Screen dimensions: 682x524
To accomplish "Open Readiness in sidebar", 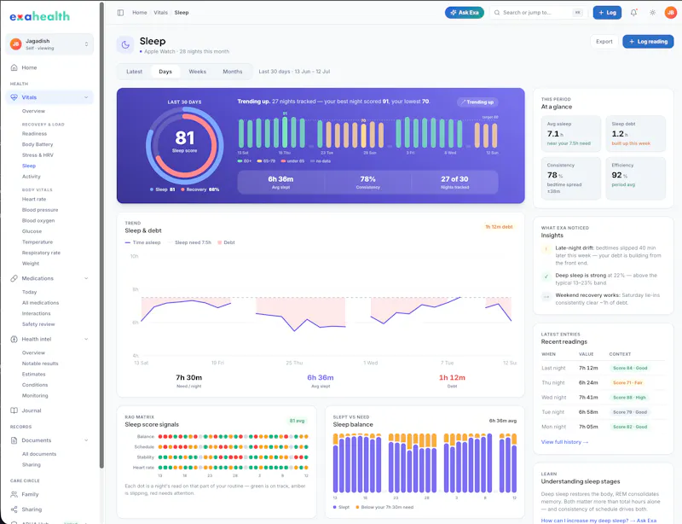I will pyautogui.click(x=34, y=134).
